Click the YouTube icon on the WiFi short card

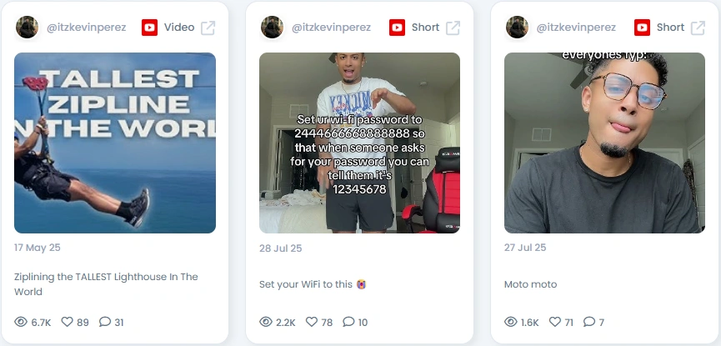click(x=397, y=28)
